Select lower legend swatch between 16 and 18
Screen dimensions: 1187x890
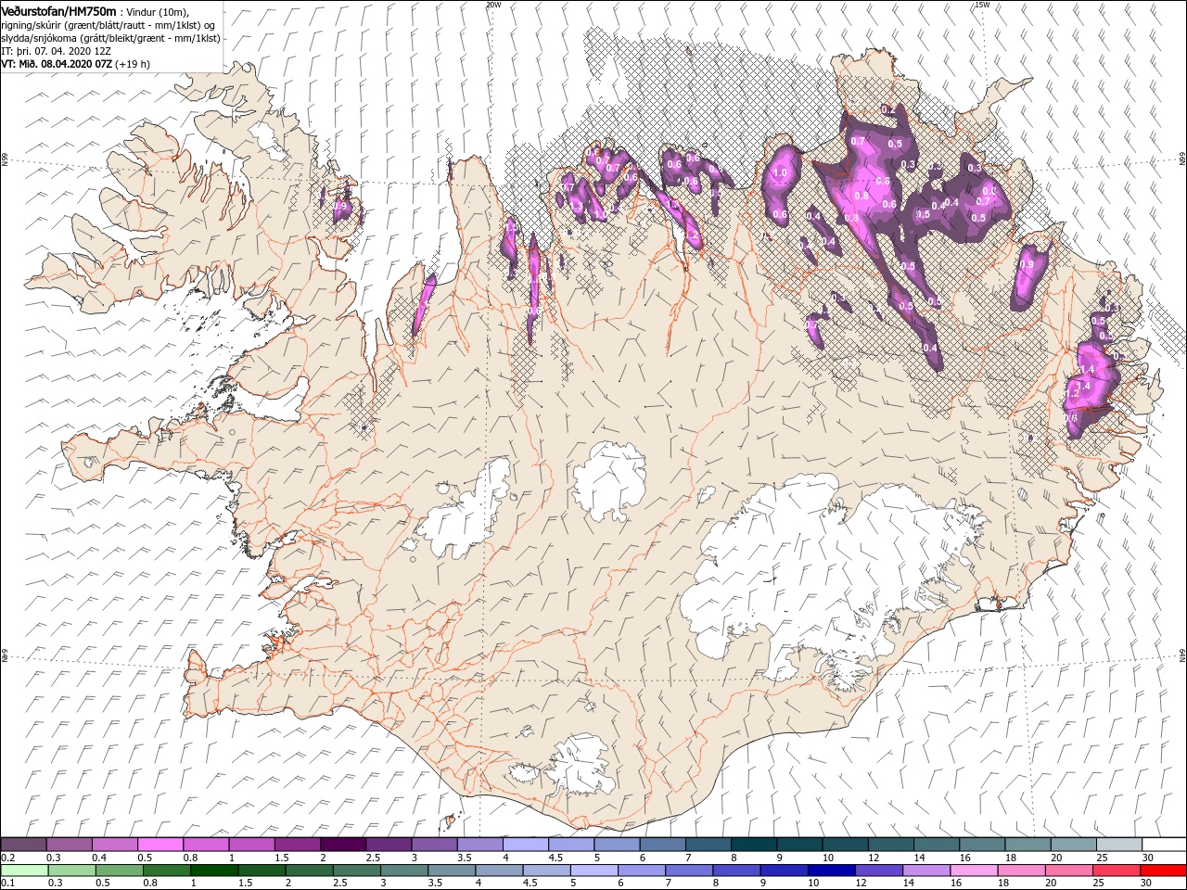point(974,871)
